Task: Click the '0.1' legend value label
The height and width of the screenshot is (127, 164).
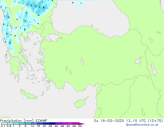Action: pyautogui.click(x=3, y=126)
